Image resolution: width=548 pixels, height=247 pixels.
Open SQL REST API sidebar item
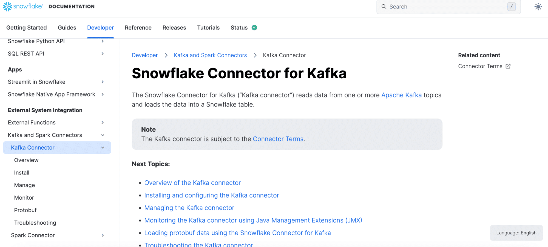26,54
